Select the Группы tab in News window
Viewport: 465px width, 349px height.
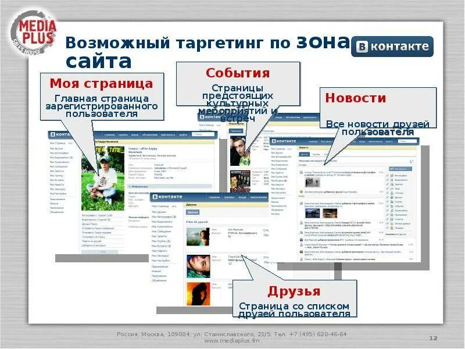[316, 154]
